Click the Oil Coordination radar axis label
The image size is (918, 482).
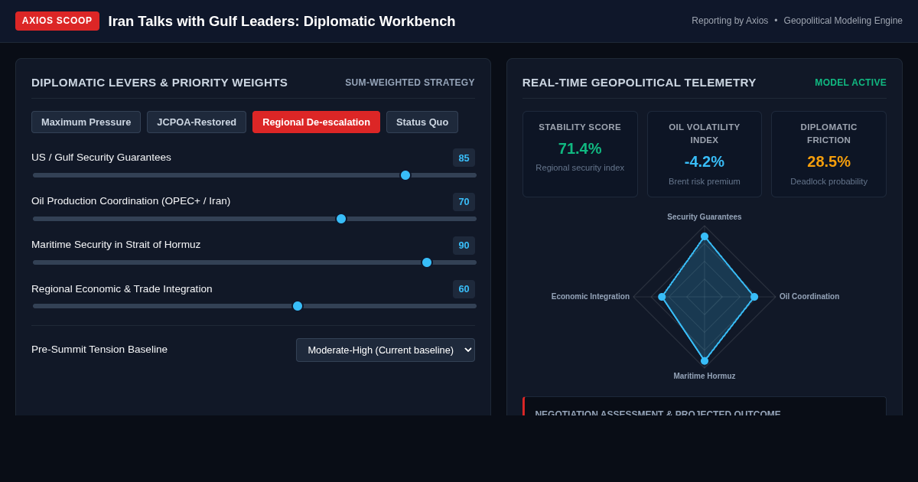coord(809,297)
